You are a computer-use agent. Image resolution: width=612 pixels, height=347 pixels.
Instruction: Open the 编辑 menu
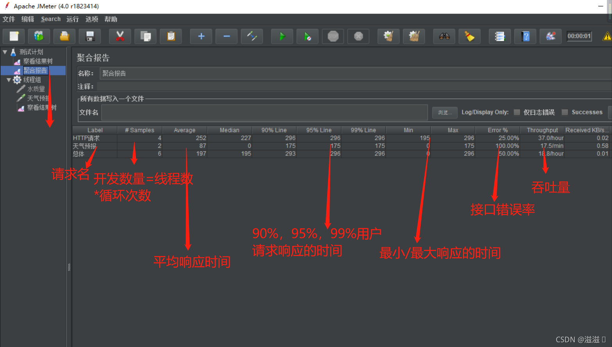28,19
